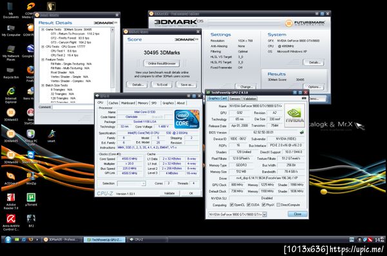387x256 pixels.
Task: Click the Validate button in CPU-Z
Action: tap(169, 193)
